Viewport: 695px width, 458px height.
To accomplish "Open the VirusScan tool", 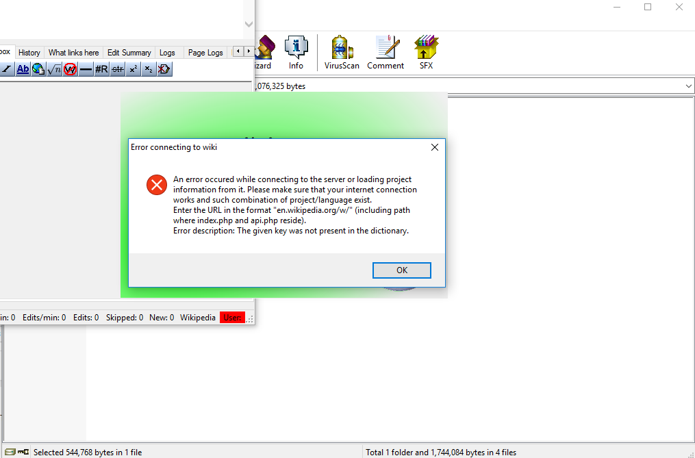I will click(x=342, y=53).
